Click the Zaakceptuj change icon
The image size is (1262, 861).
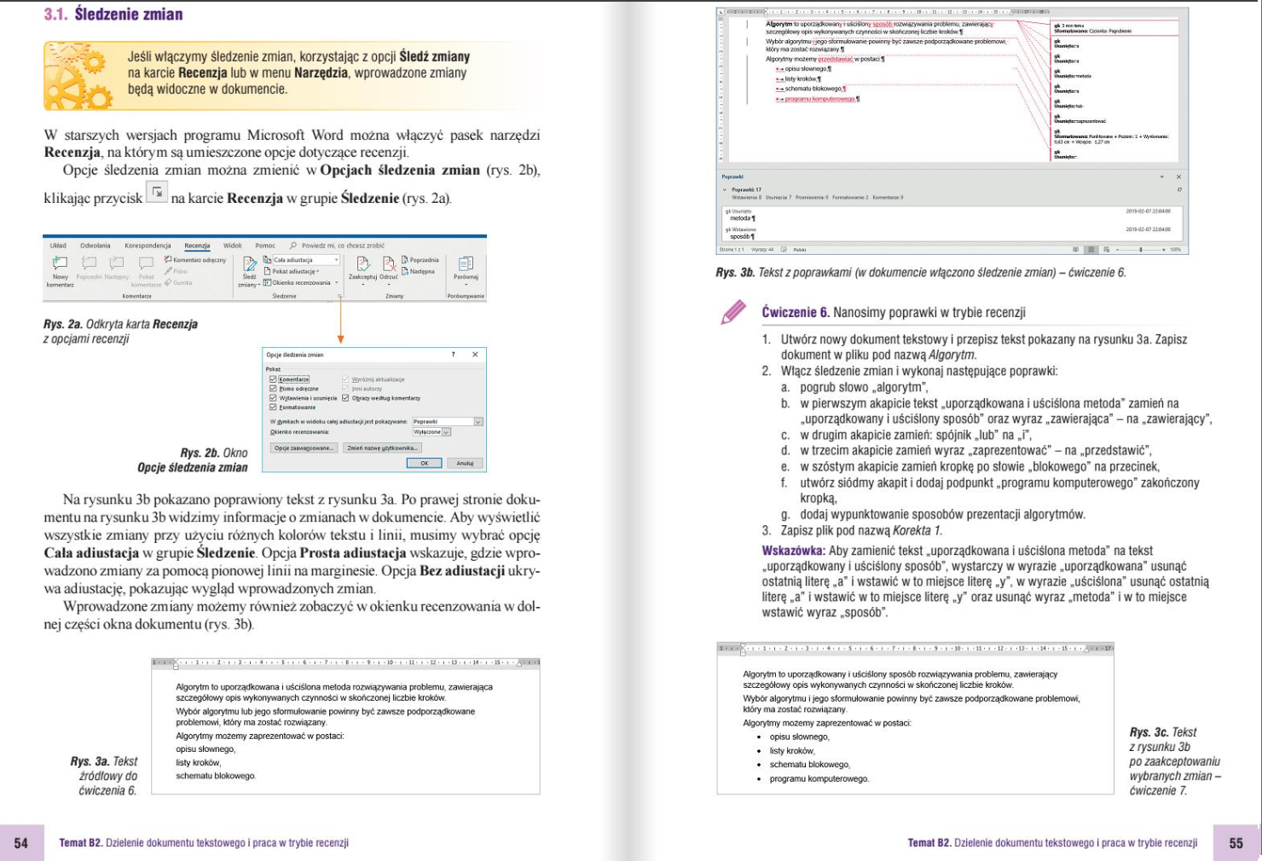coord(363,264)
